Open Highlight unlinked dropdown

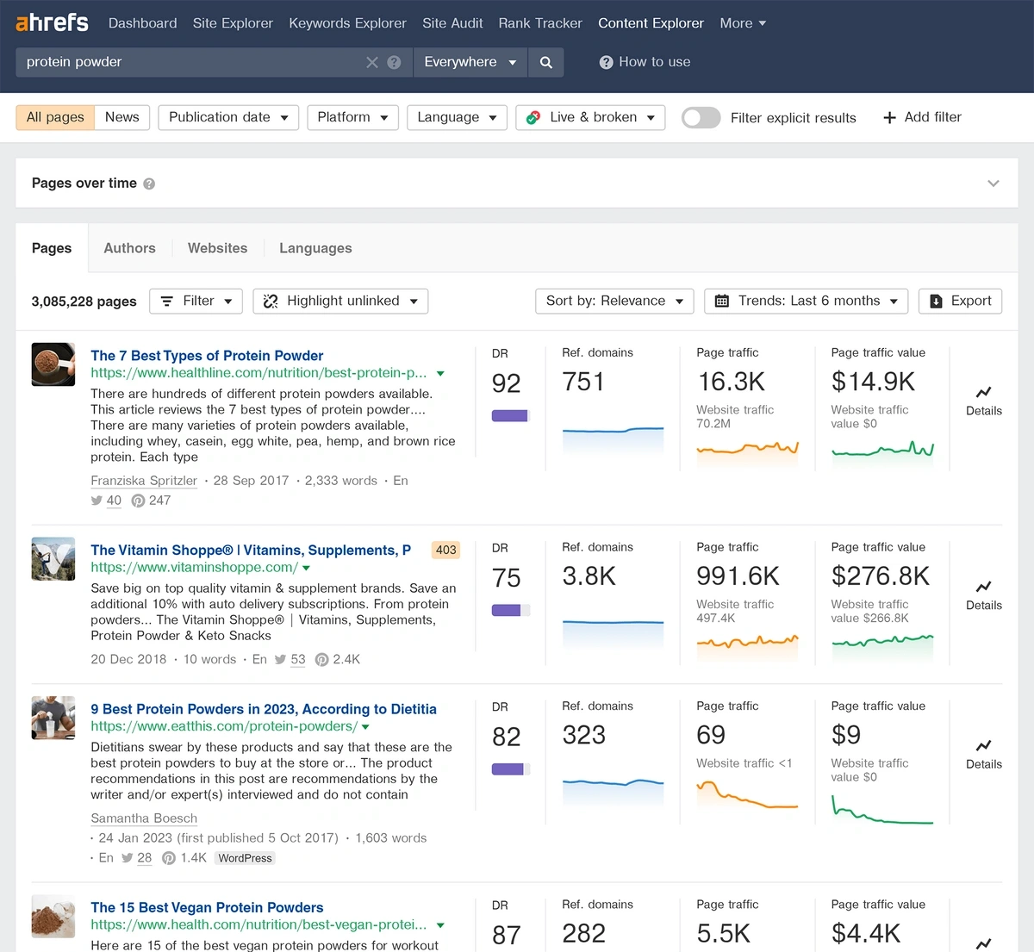tap(340, 301)
